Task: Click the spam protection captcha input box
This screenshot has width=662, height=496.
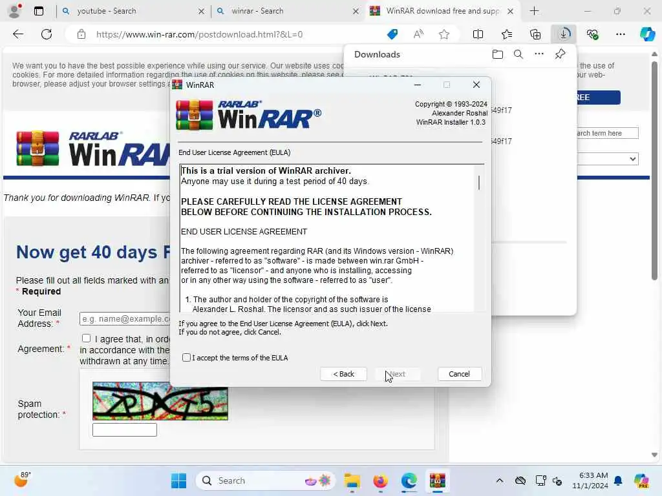Action: click(x=125, y=429)
